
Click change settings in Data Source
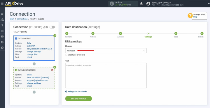pyautogui.click(x=34, y=52)
